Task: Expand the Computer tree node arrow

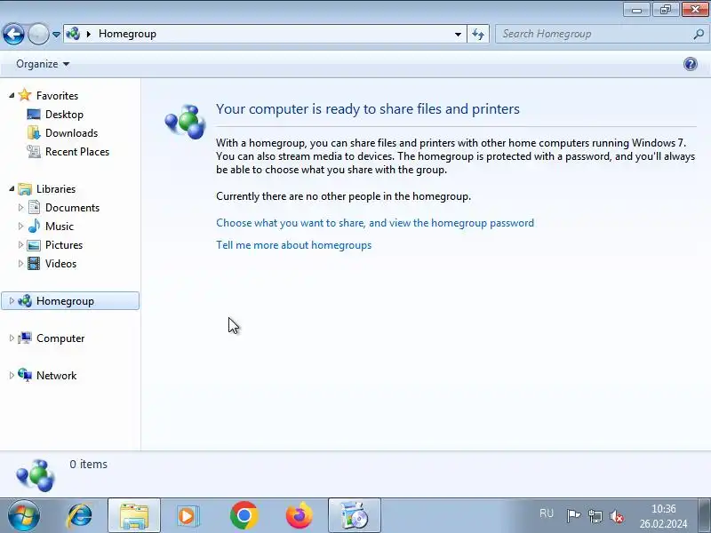Action: tap(12, 338)
